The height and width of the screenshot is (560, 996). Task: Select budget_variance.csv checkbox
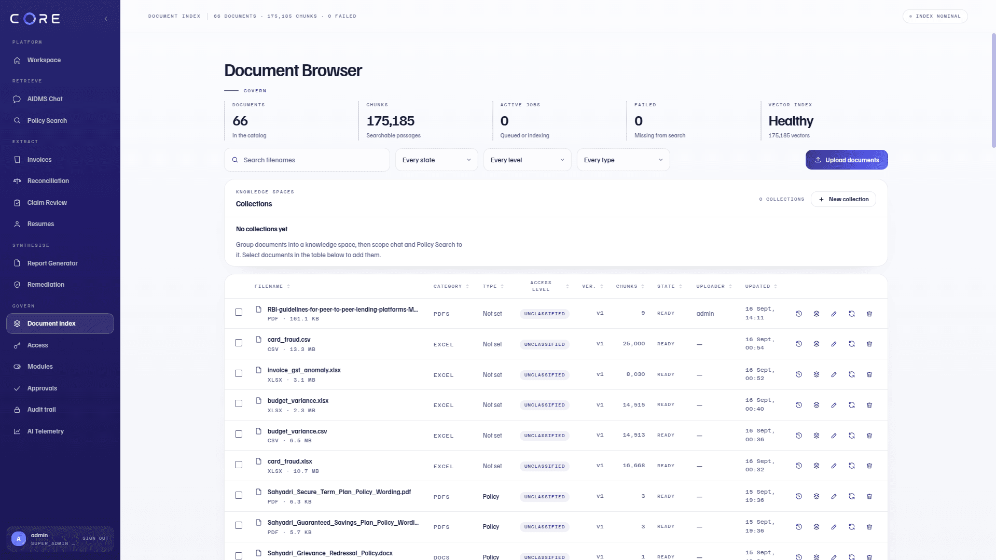coord(239,434)
